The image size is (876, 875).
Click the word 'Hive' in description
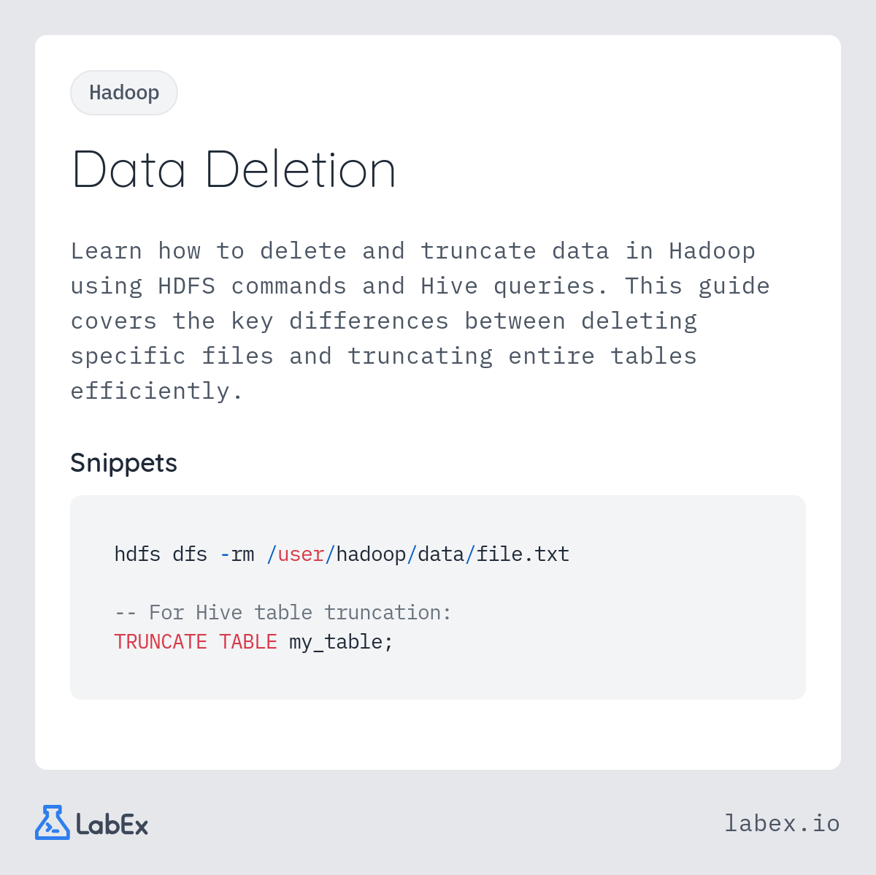[449, 286]
